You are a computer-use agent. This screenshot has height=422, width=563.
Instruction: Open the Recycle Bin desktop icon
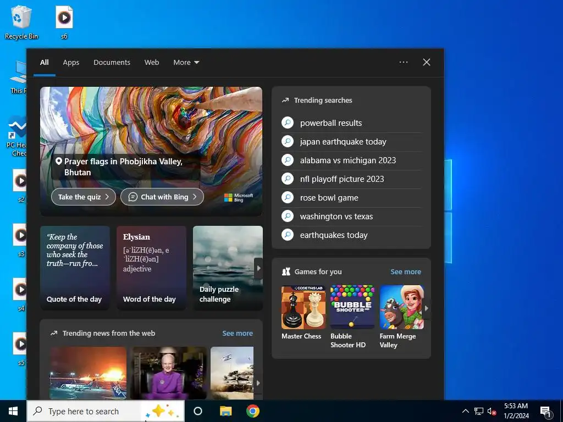[x=21, y=22]
